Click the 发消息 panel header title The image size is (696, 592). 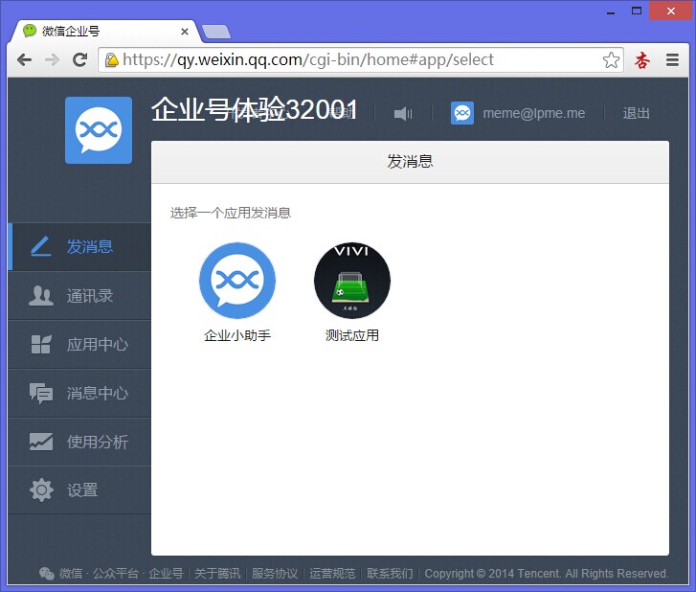410,161
